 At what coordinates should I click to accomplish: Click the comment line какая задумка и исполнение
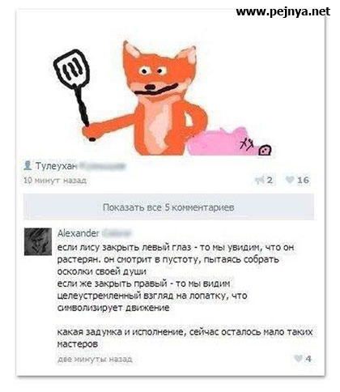185,338
